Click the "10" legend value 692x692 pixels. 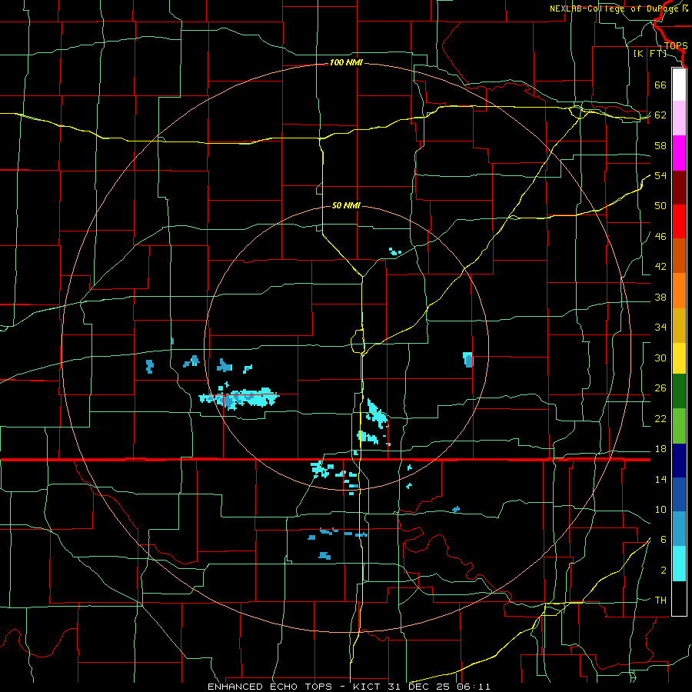660,510
